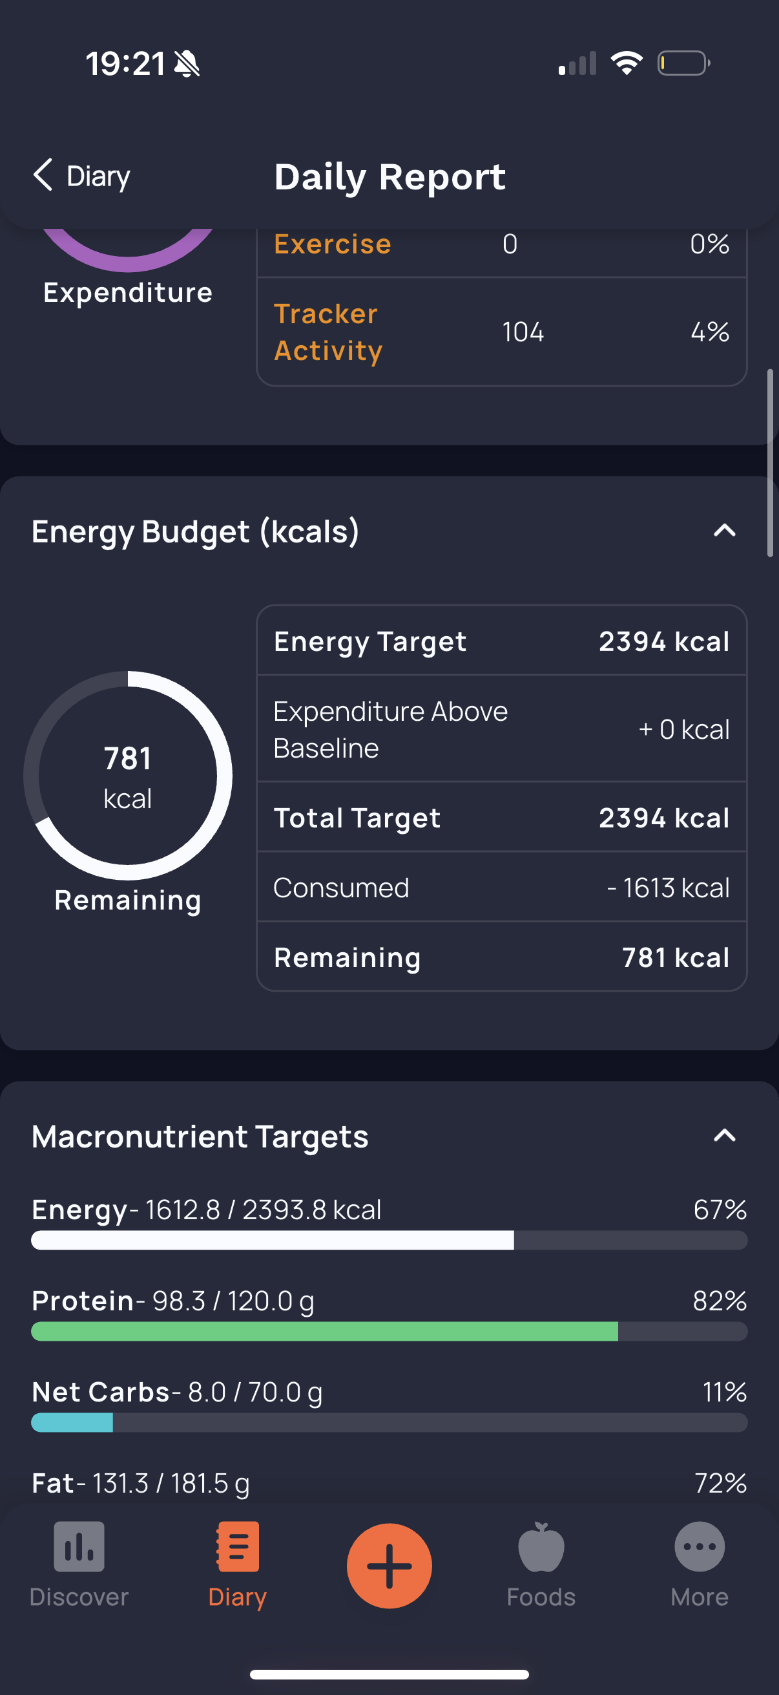Tap the back chevron beside Diary
This screenshot has height=1695, width=779.
[x=43, y=175]
